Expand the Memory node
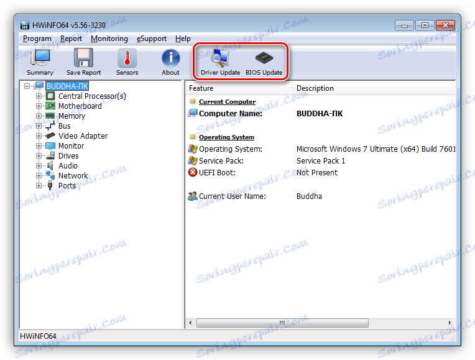 click(39, 116)
